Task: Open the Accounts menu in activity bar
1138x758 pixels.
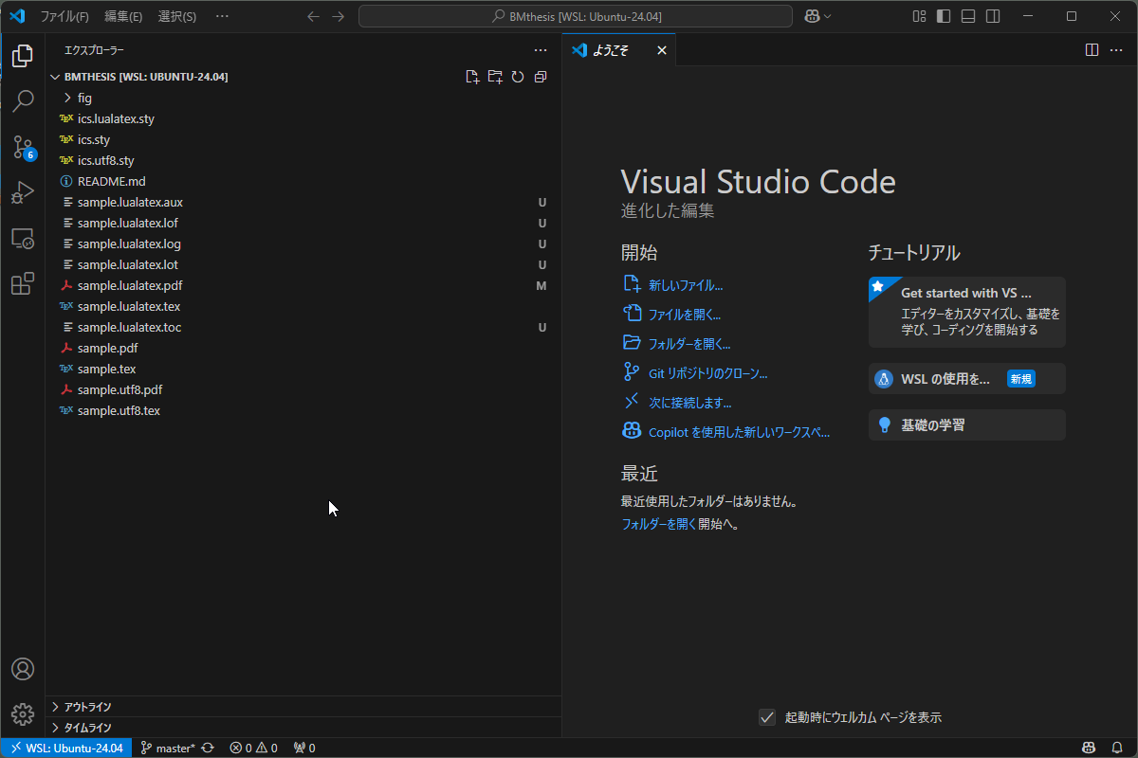Action: [x=23, y=669]
